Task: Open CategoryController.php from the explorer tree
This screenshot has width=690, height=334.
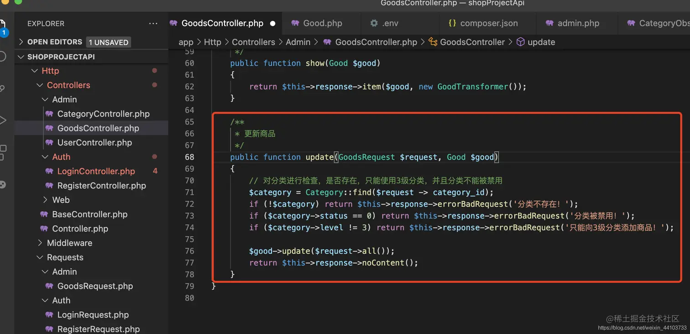Action: [x=104, y=114]
